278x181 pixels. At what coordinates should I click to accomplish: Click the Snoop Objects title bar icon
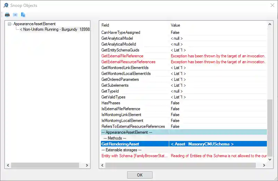pyautogui.click(x=6, y=5)
